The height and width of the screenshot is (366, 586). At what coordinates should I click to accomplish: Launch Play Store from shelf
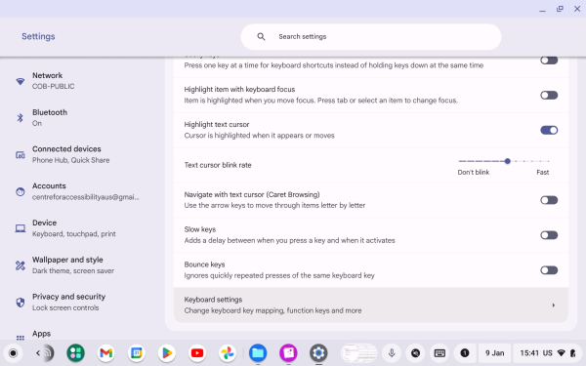[167, 353]
